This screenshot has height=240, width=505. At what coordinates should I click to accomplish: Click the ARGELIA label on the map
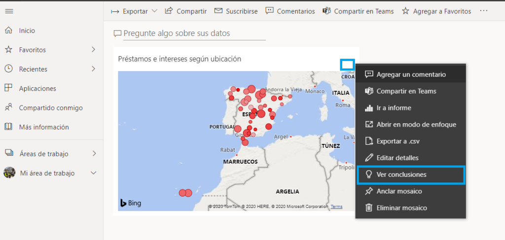click(x=288, y=191)
